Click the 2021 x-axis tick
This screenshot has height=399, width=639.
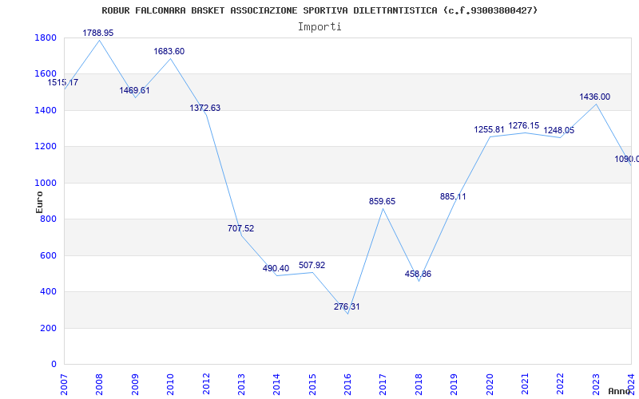click(x=526, y=385)
